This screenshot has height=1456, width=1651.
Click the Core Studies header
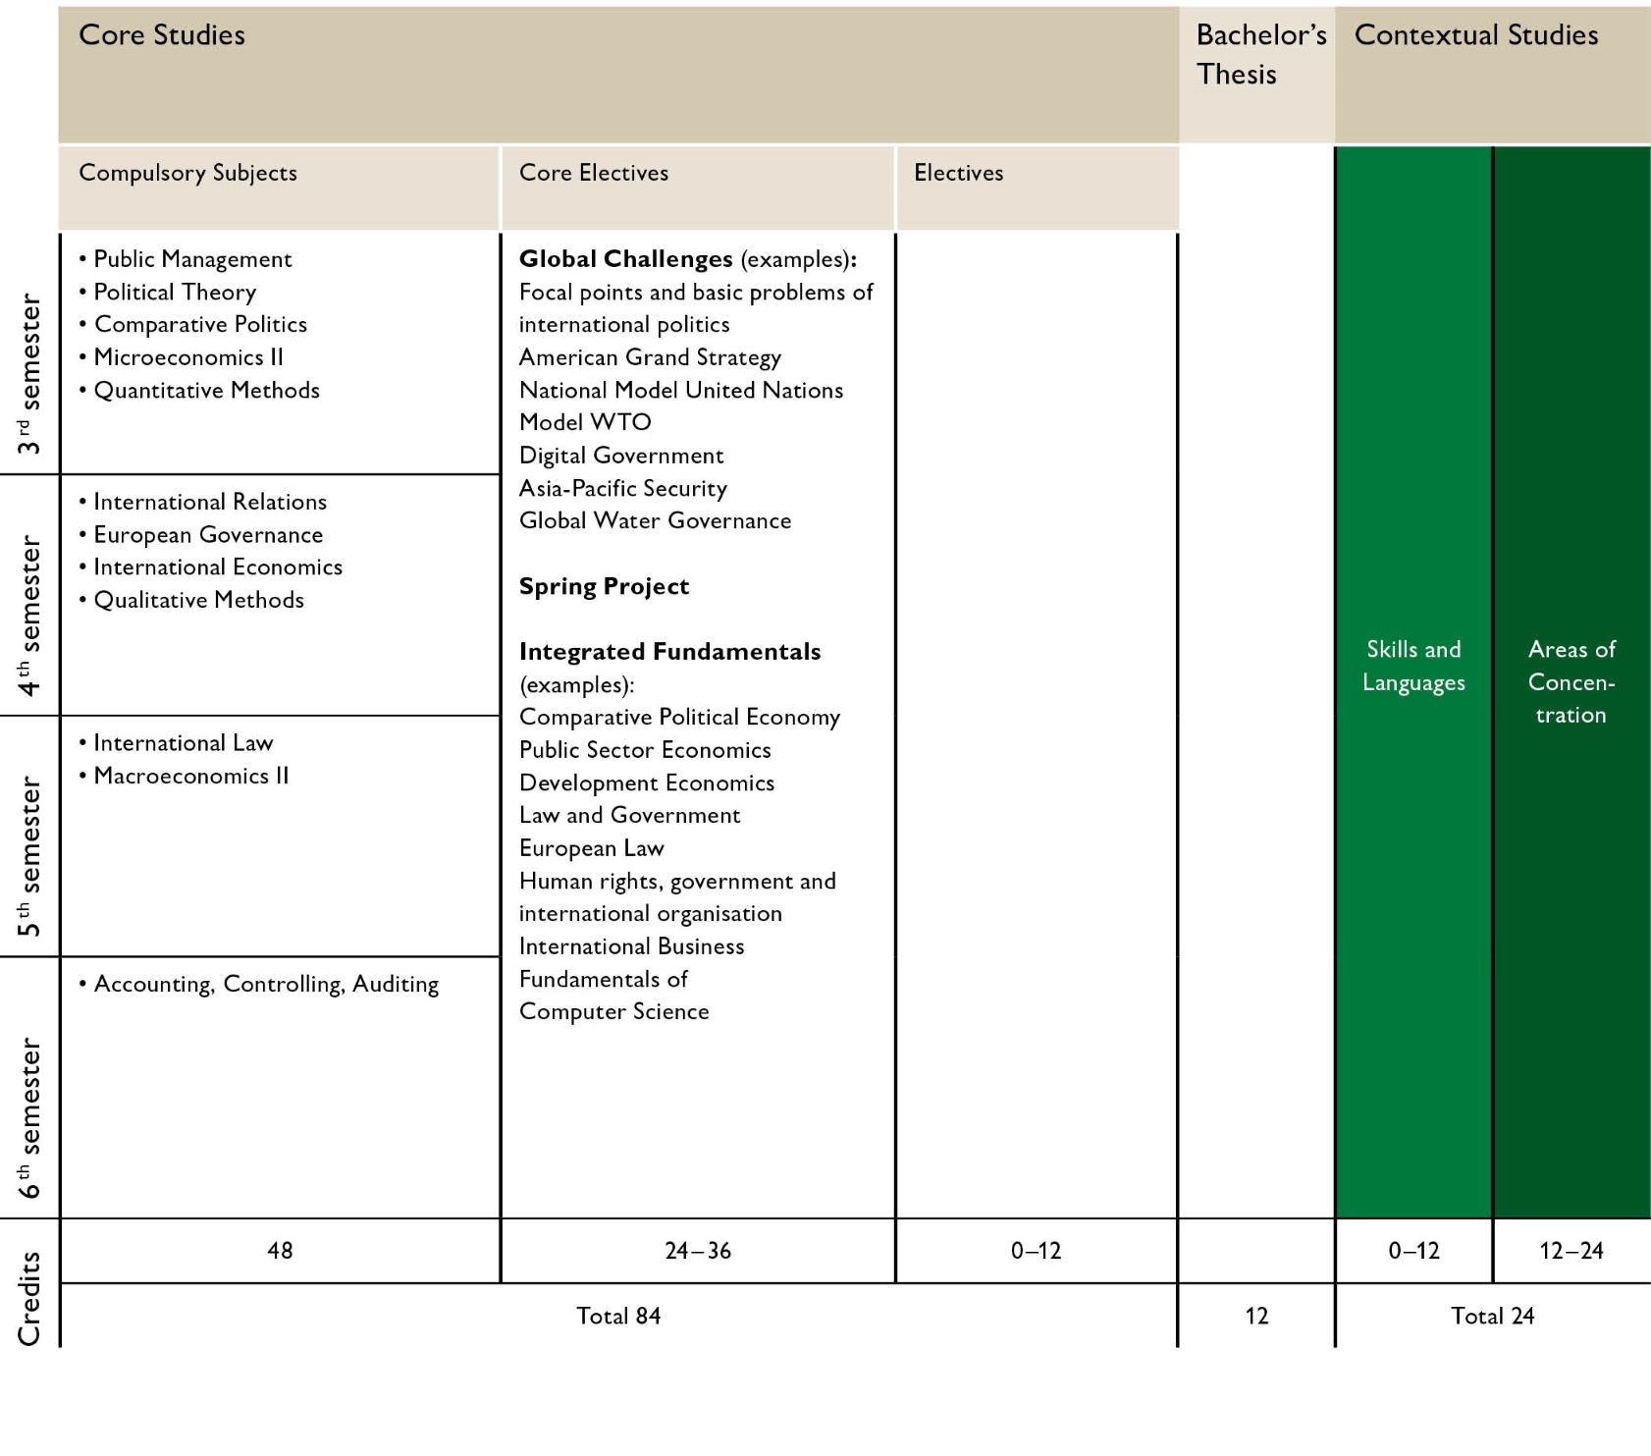point(162,35)
